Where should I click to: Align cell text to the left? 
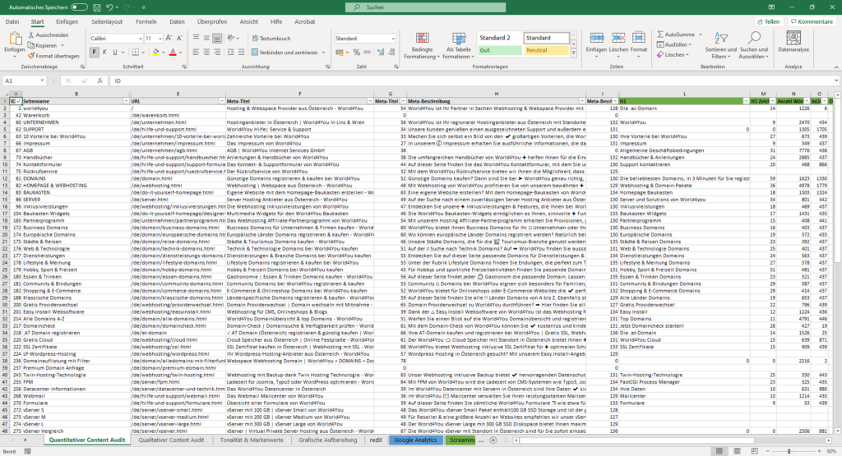(x=196, y=53)
